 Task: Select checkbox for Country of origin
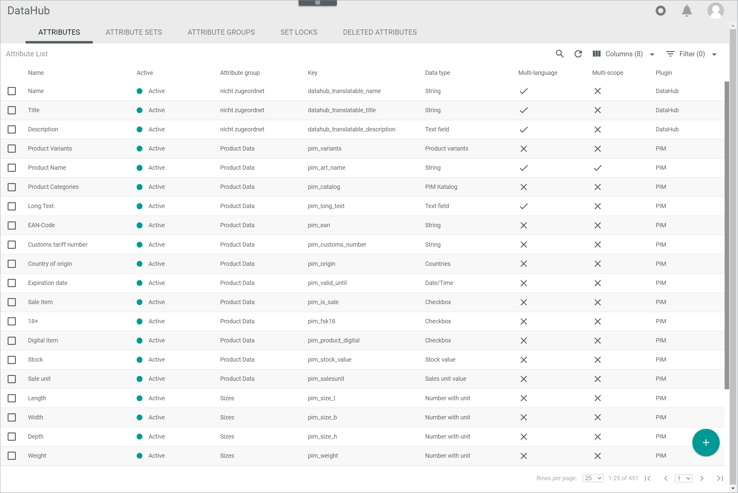[12, 264]
